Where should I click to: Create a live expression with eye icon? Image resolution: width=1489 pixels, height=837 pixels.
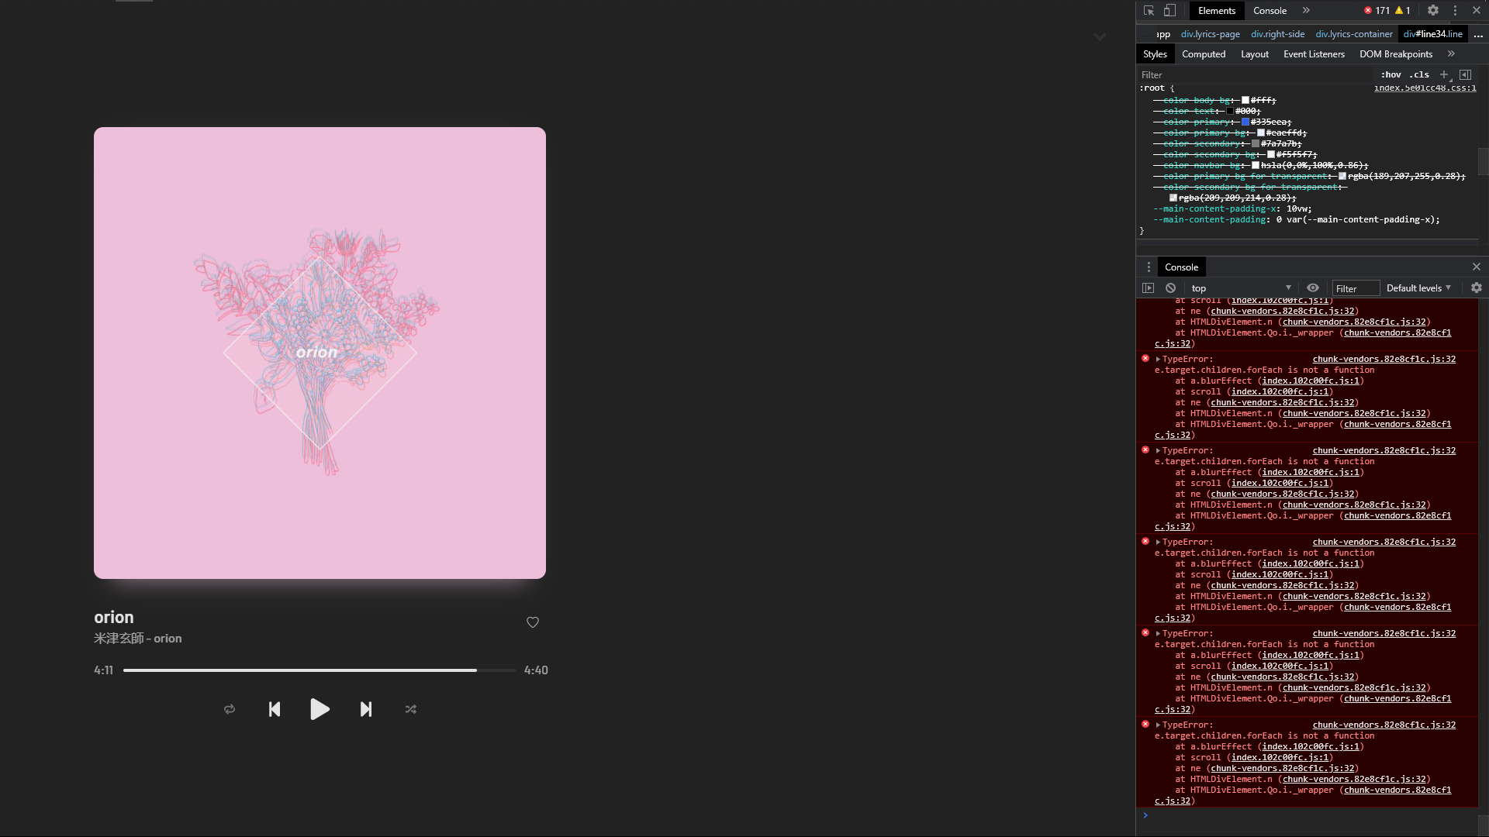(x=1312, y=288)
